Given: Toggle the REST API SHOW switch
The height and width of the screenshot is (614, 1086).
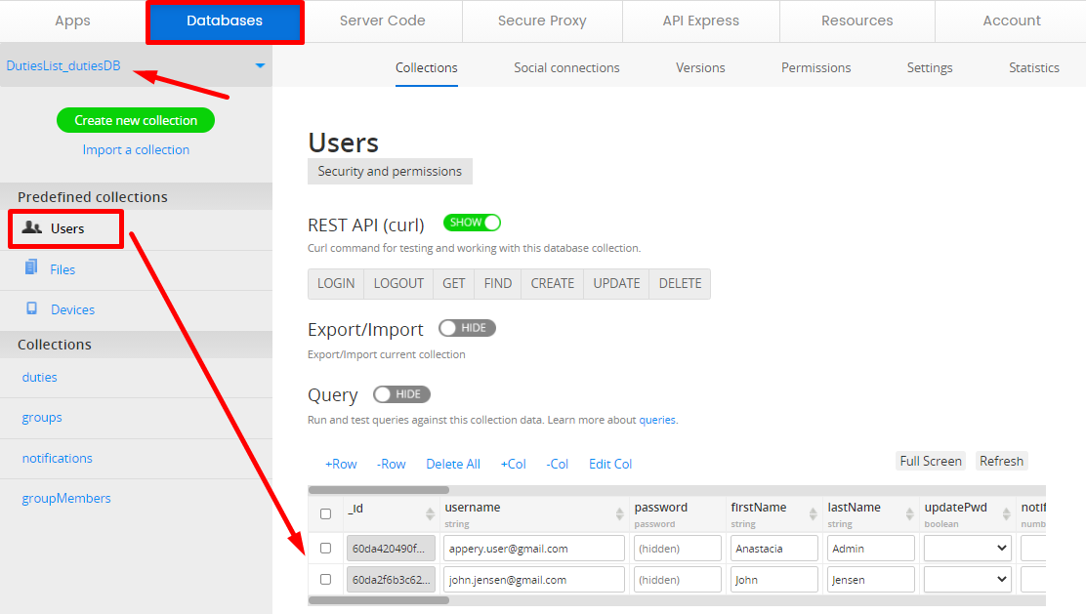Looking at the screenshot, I should (472, 223).
